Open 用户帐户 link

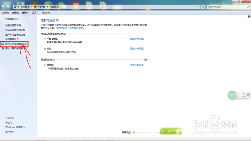pos(10,132)
